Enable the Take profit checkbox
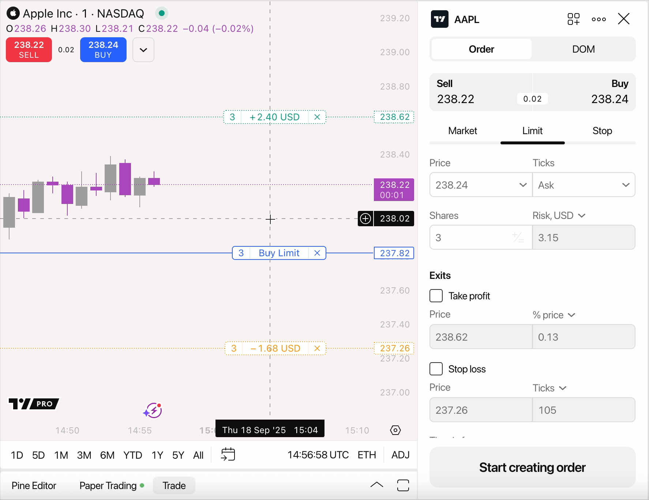The height and width of the screenshot is (500, 649). point(436,296)
